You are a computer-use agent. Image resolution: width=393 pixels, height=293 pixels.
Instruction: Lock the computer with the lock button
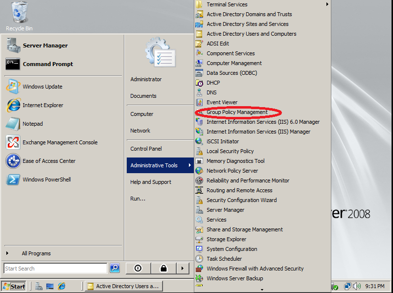click(x=163, y=269)
